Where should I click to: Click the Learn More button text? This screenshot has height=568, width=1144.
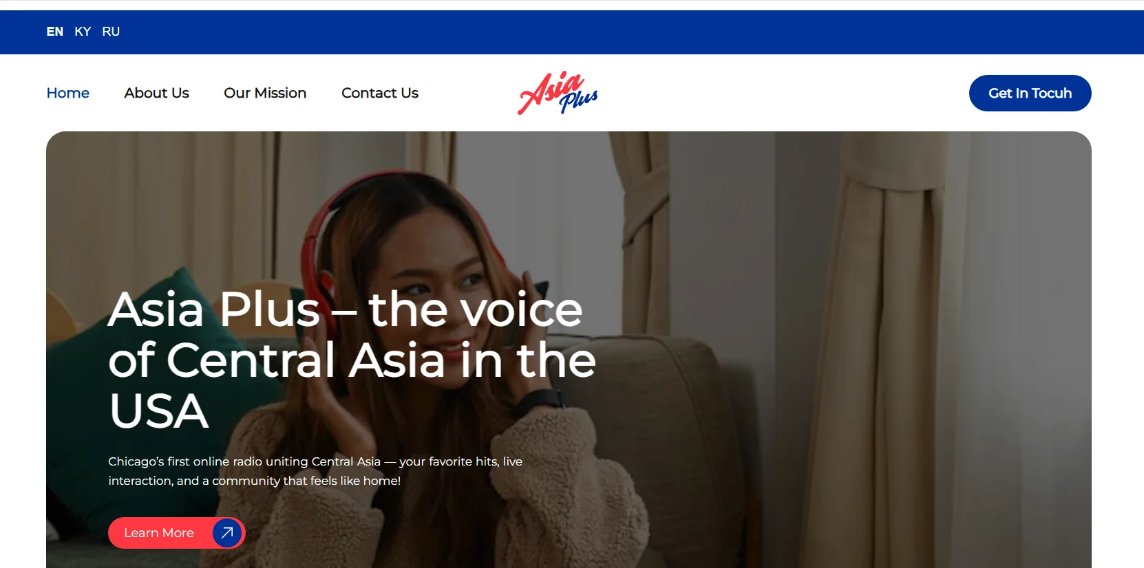click(159, 533)
